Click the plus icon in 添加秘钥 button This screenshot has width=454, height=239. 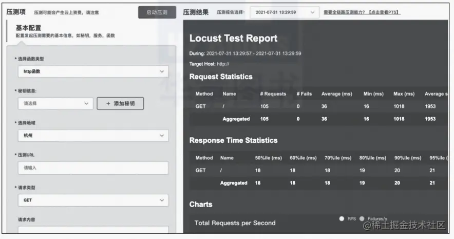click(x=108, y=103)
